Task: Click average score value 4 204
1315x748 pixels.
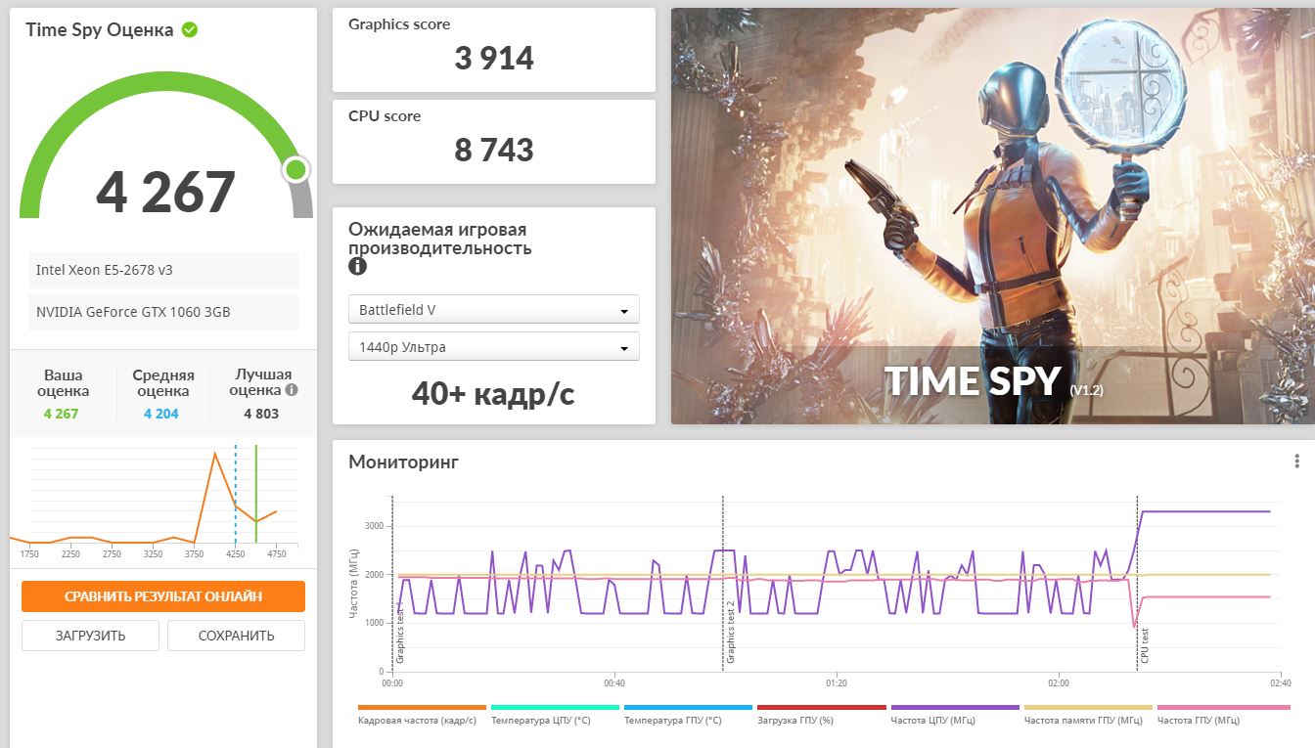Action: pos(161,414)
